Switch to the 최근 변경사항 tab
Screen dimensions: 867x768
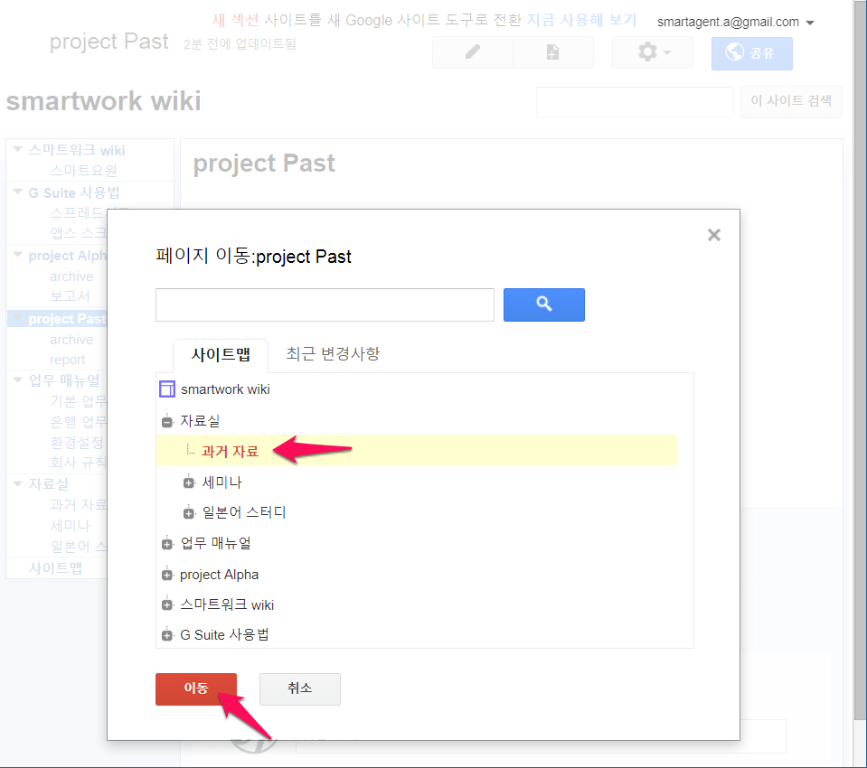coord(333,353)
